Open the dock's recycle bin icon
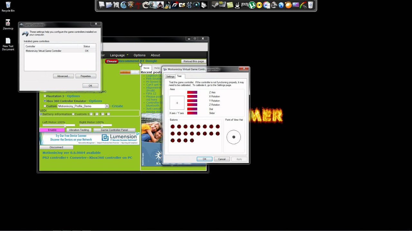 pos(310,5)
